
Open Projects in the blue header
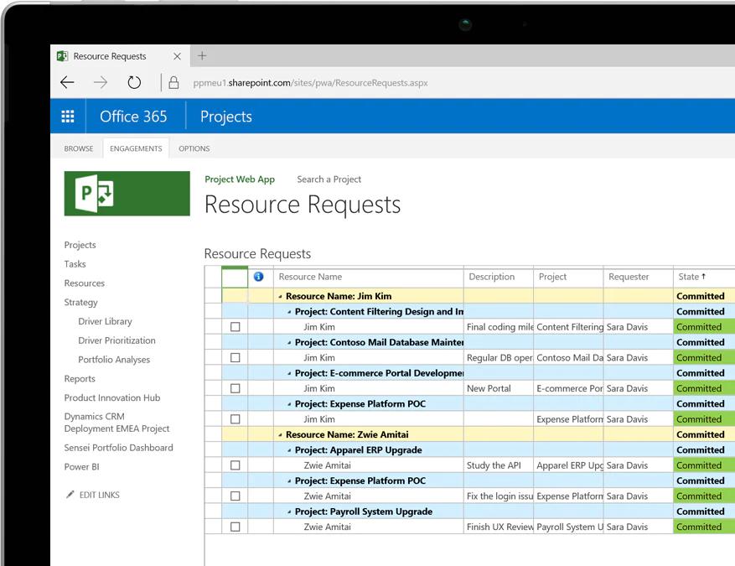(226, 117)
